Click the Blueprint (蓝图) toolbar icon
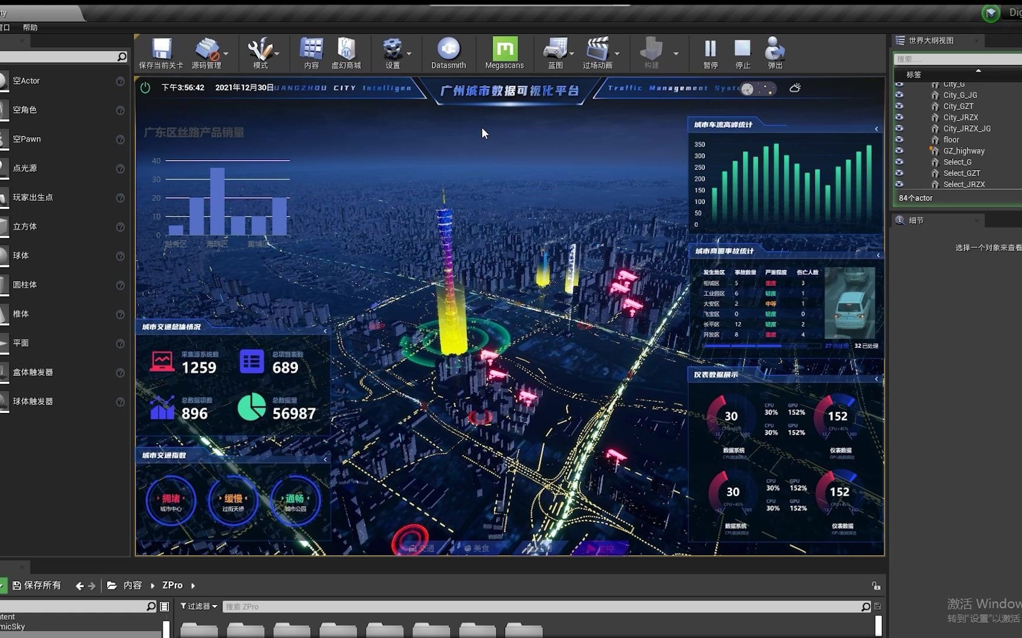The image size is (1022, 638). 555,50
